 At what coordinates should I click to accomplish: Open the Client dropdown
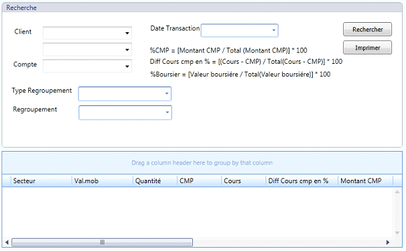click(127, 33)
